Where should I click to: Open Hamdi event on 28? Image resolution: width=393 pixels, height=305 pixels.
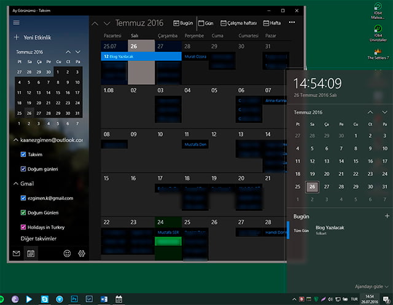click(276, 232)
